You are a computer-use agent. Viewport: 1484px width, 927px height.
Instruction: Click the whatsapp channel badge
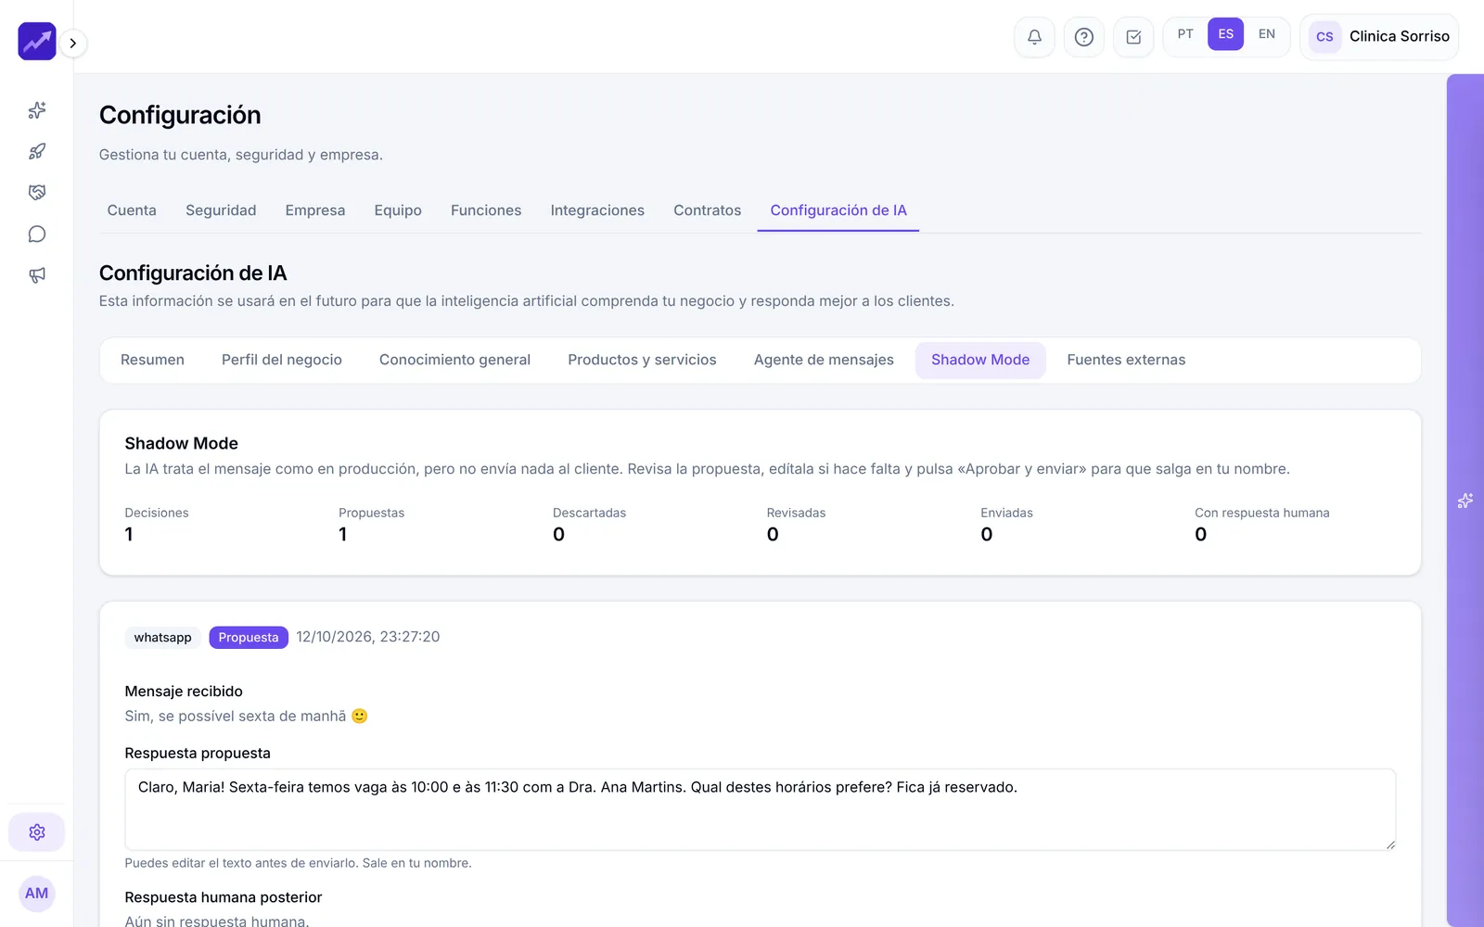coord(162,638)
